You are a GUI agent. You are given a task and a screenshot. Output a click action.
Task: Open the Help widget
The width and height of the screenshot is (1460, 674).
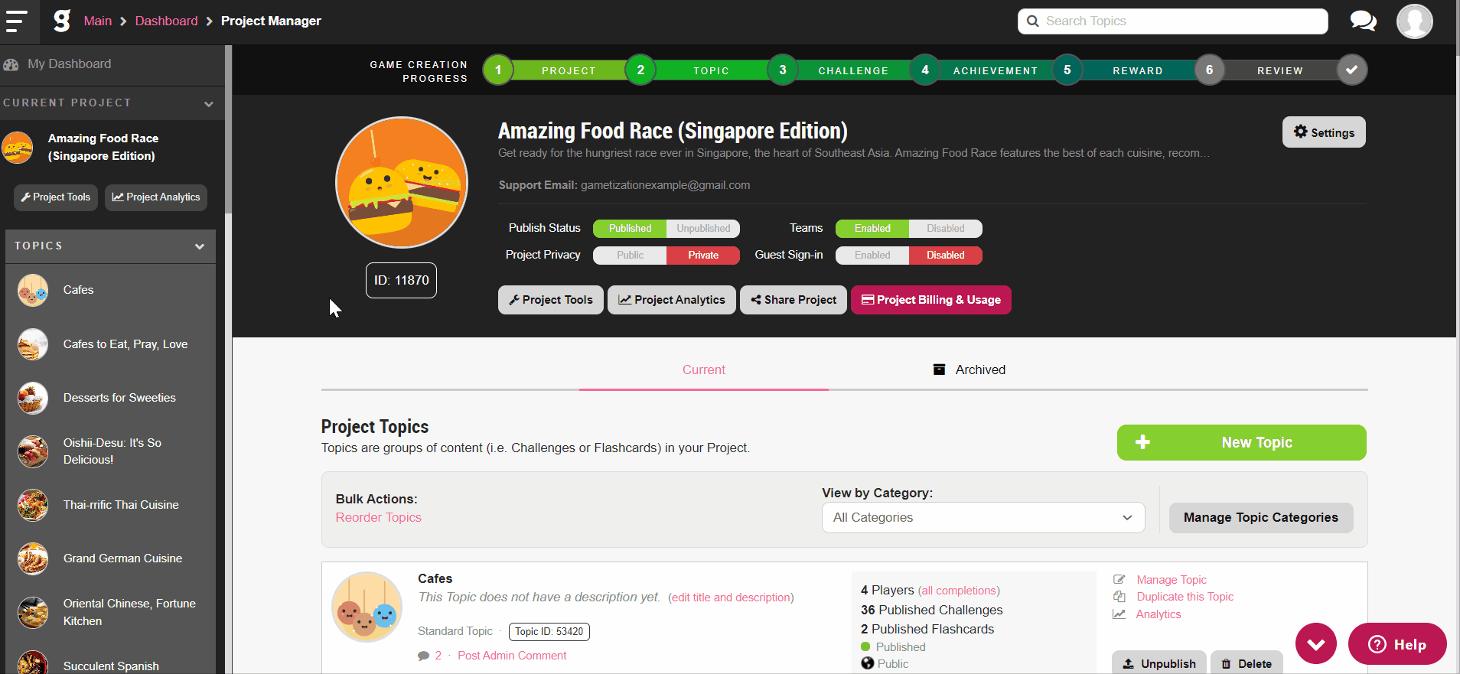[x=1397, y=644]
